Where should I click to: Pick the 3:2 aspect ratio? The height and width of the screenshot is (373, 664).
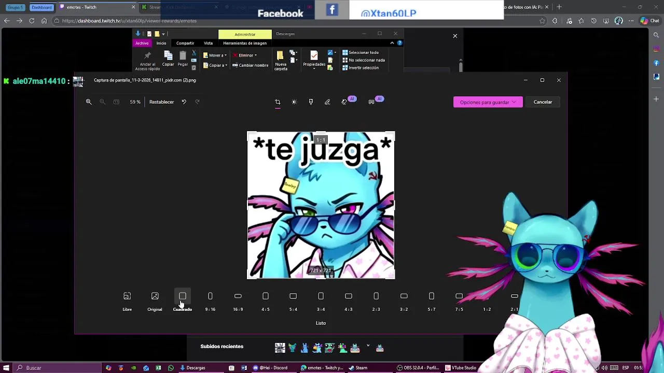(404, 301)
